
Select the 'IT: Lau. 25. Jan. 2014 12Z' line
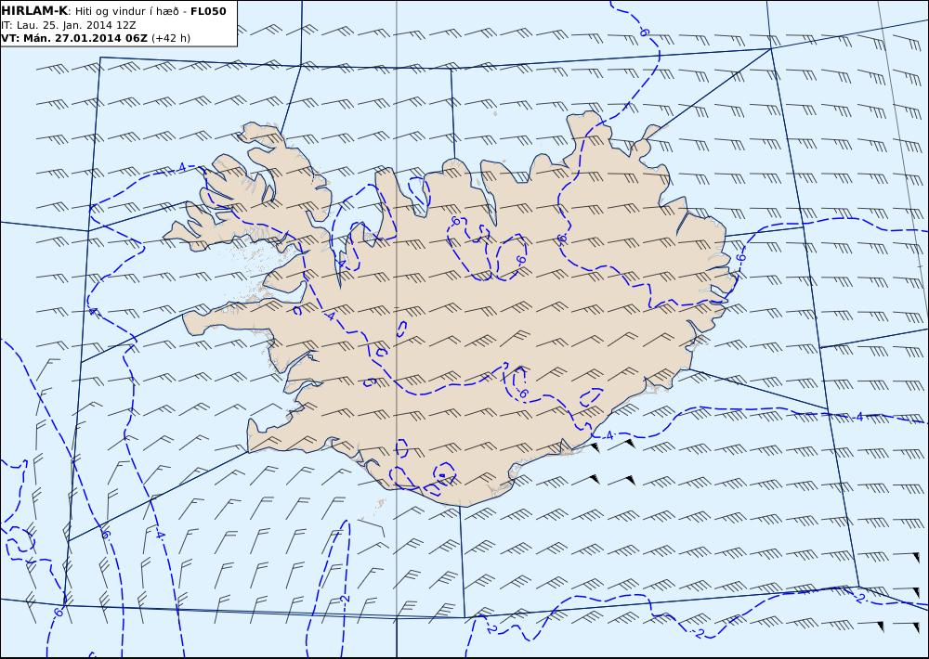tap(69, 25)
